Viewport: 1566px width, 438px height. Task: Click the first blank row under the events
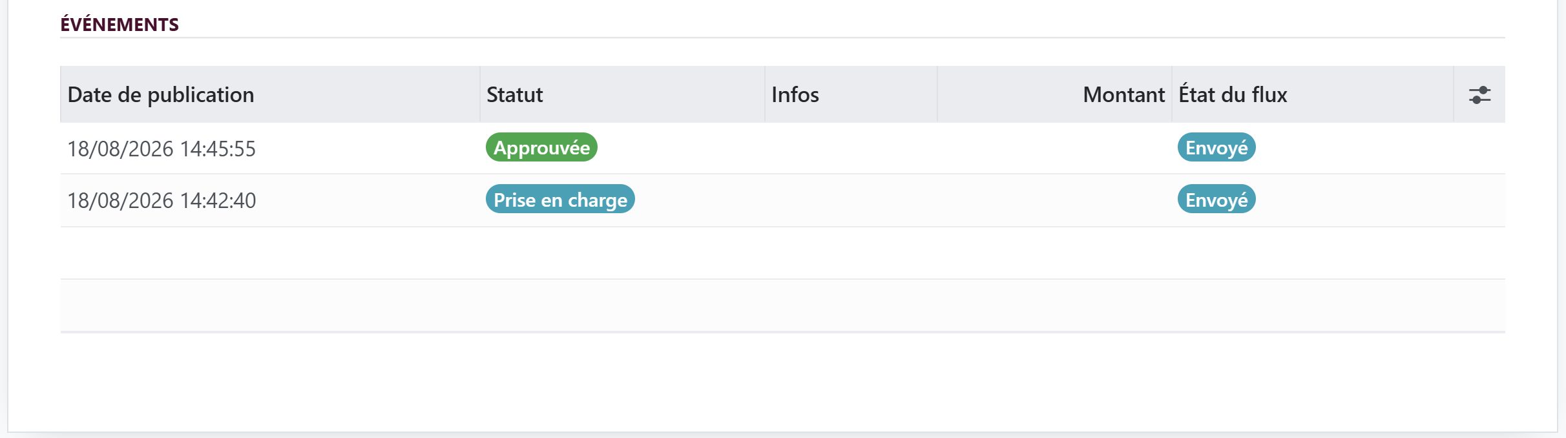pyautogui.click(x=783, y=253)
